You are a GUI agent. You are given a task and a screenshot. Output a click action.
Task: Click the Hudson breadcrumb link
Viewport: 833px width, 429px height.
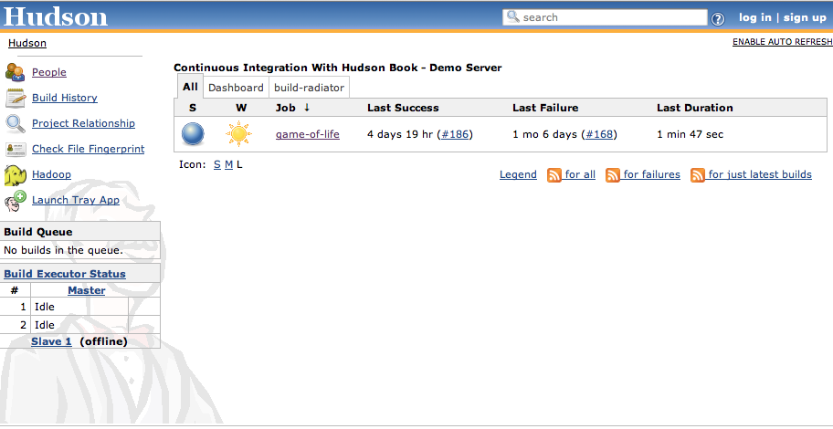click(x=27, y=43)
